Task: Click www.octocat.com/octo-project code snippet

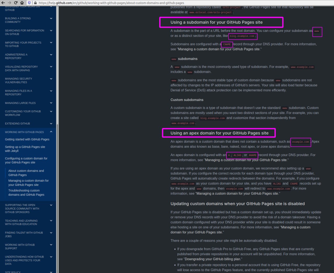Action: (211, 12)
